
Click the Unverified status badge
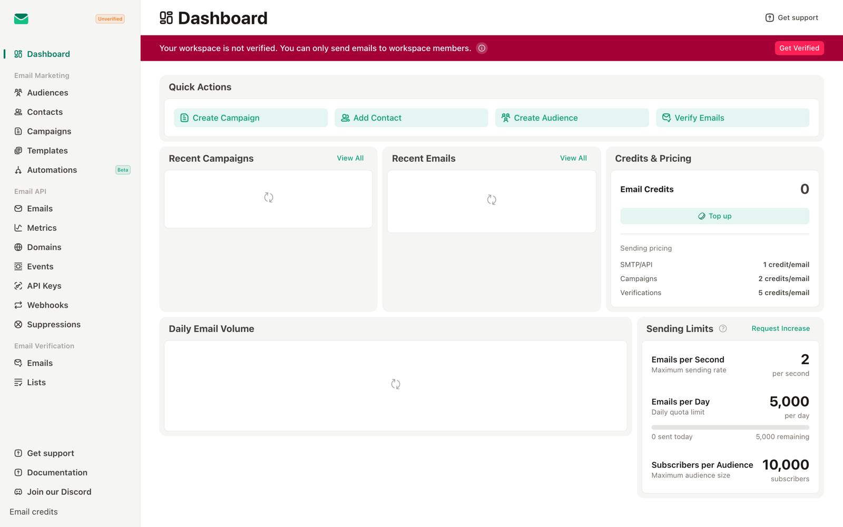[110, 19]
